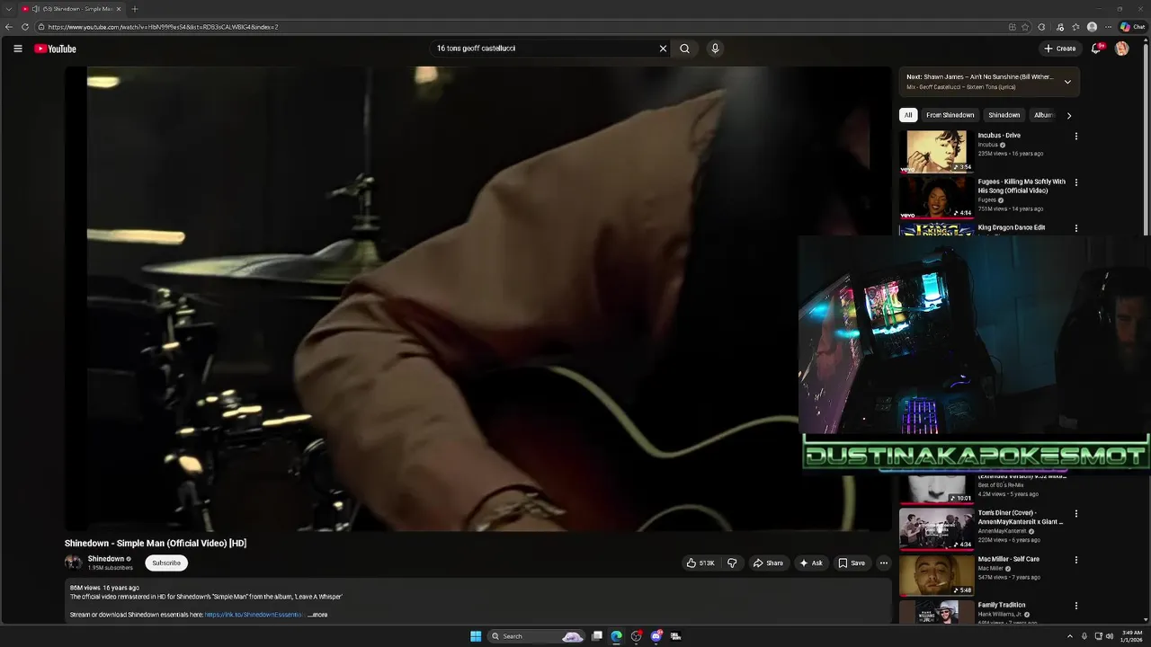Click the taskbar Search box
The height and width of the screenshot is (647, 1151).
(x=536, y=636)
